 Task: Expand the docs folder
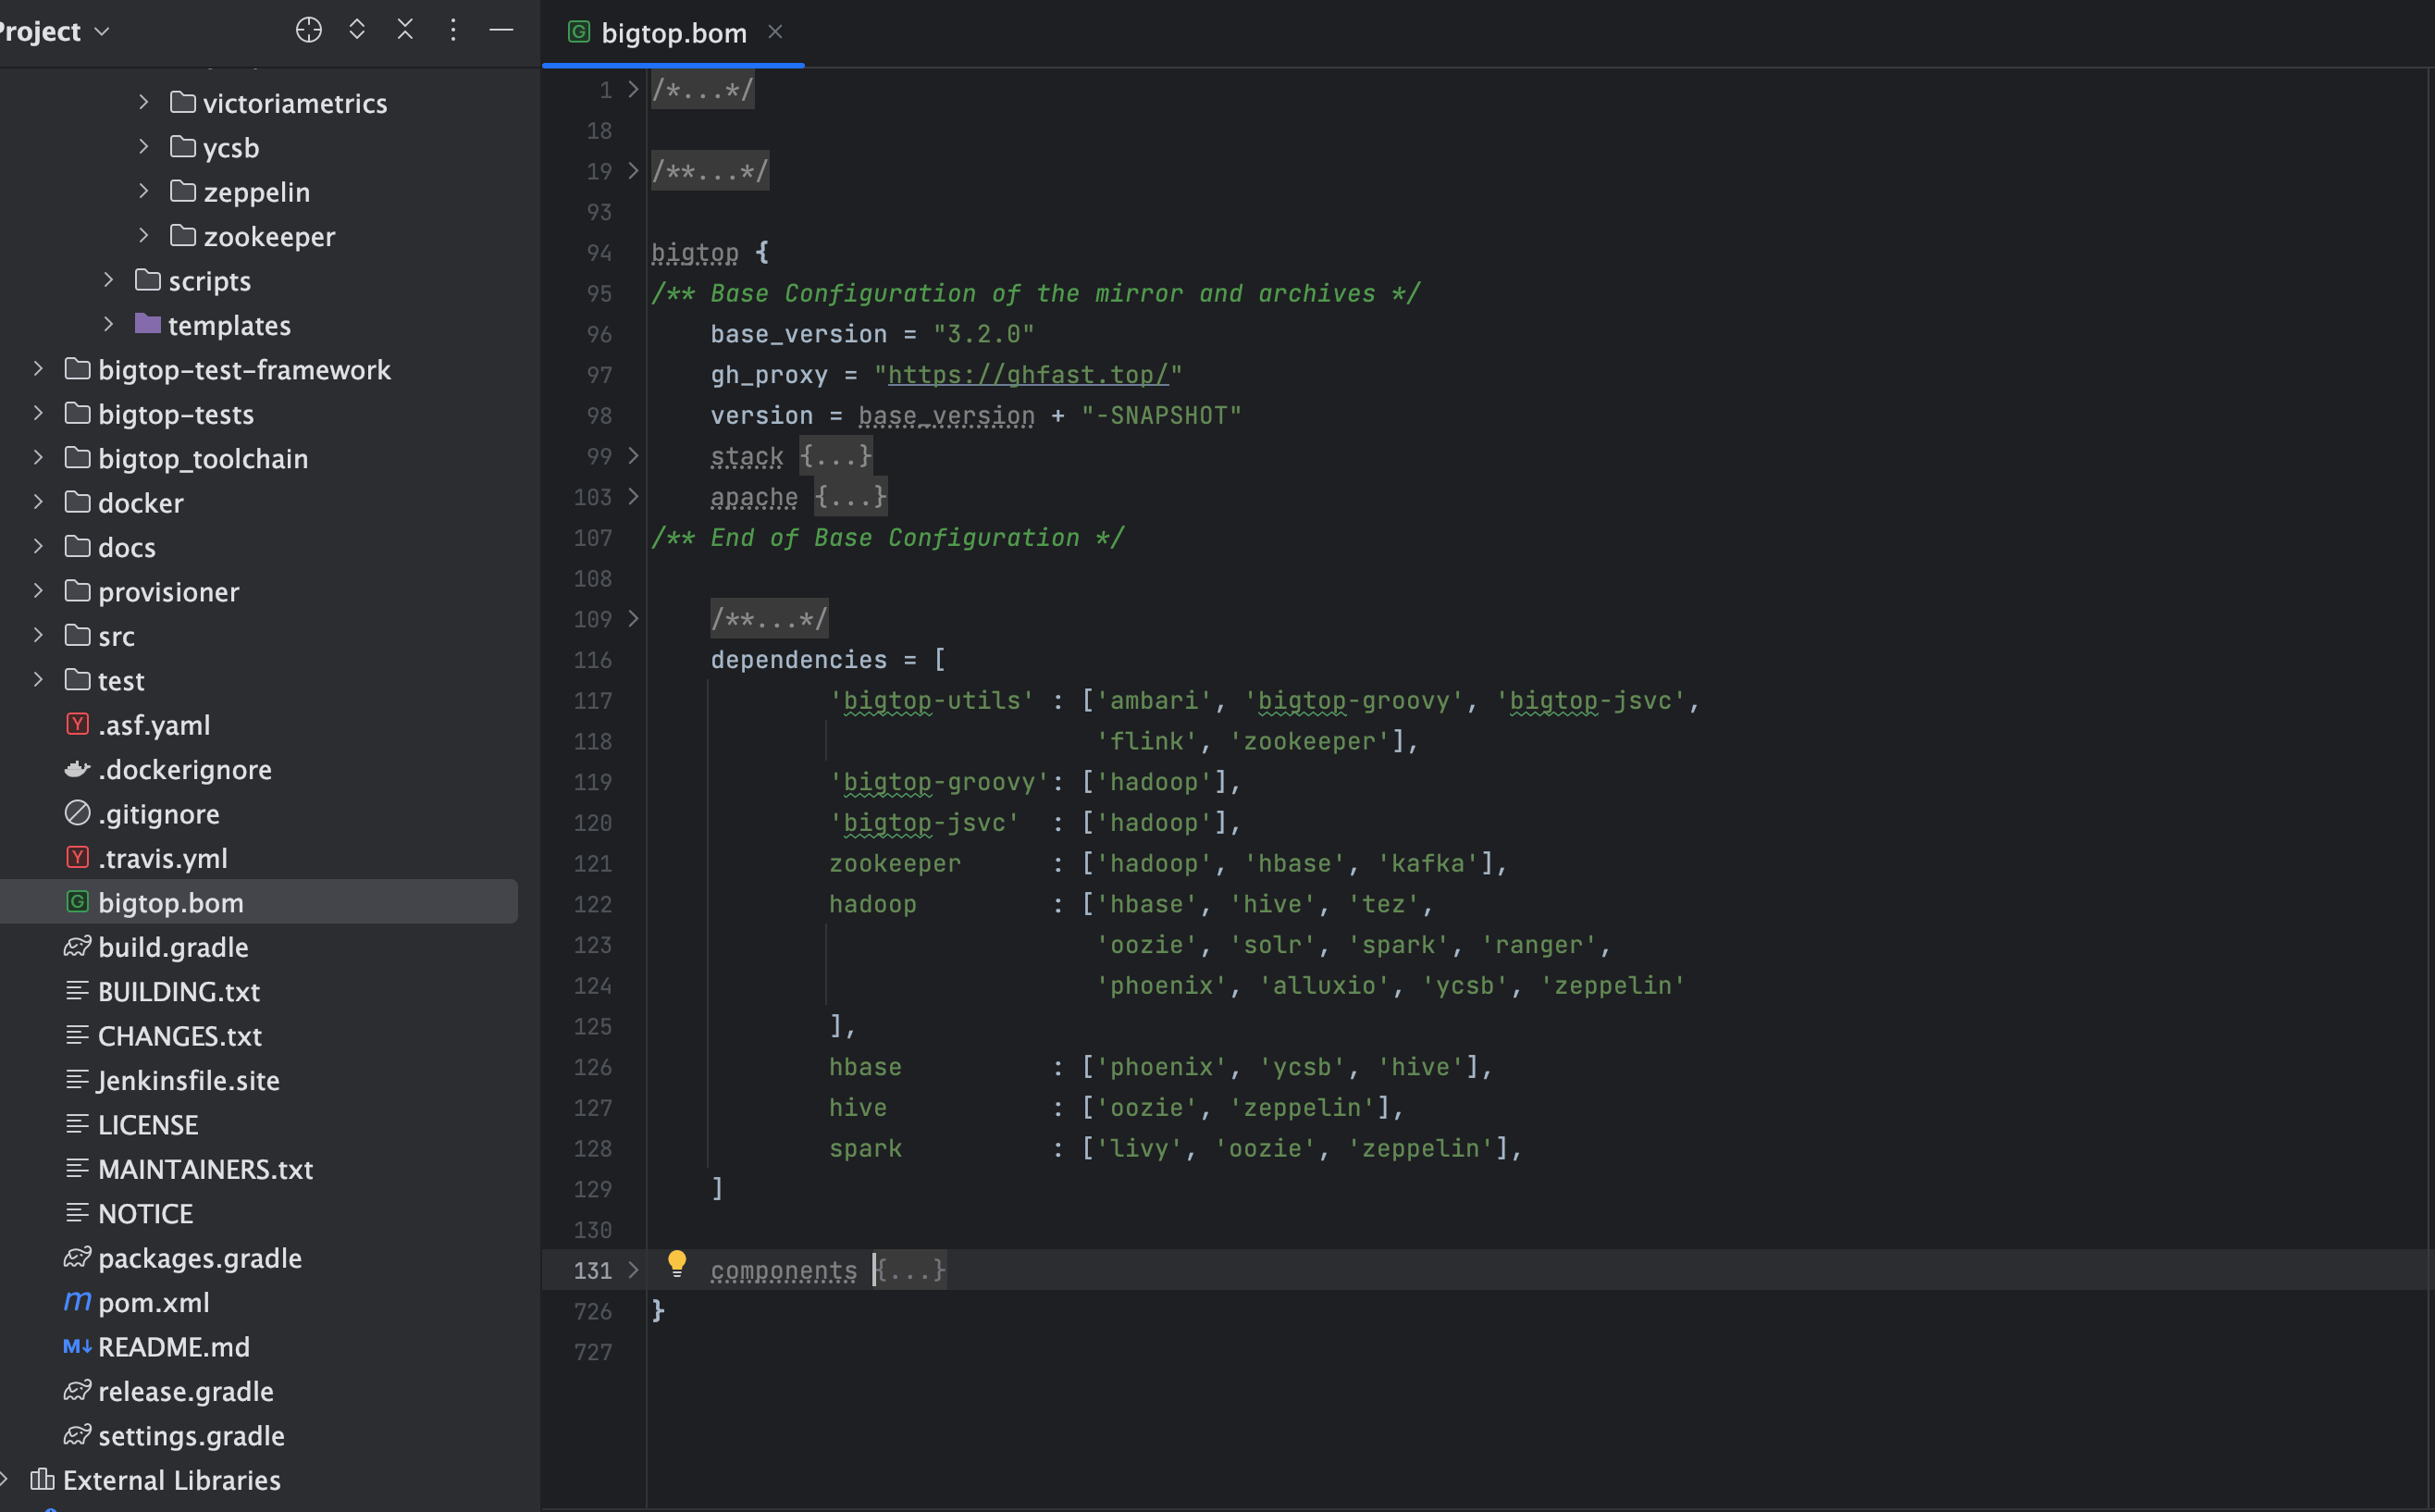tap(37, 547)
